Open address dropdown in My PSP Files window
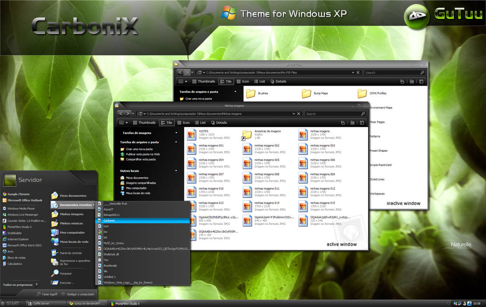Image resolution: width=486 pixels, height=307 pixels. pos(353,73)
